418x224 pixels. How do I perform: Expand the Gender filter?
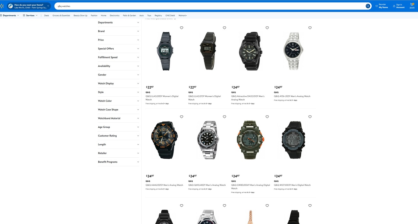[119, 75]
